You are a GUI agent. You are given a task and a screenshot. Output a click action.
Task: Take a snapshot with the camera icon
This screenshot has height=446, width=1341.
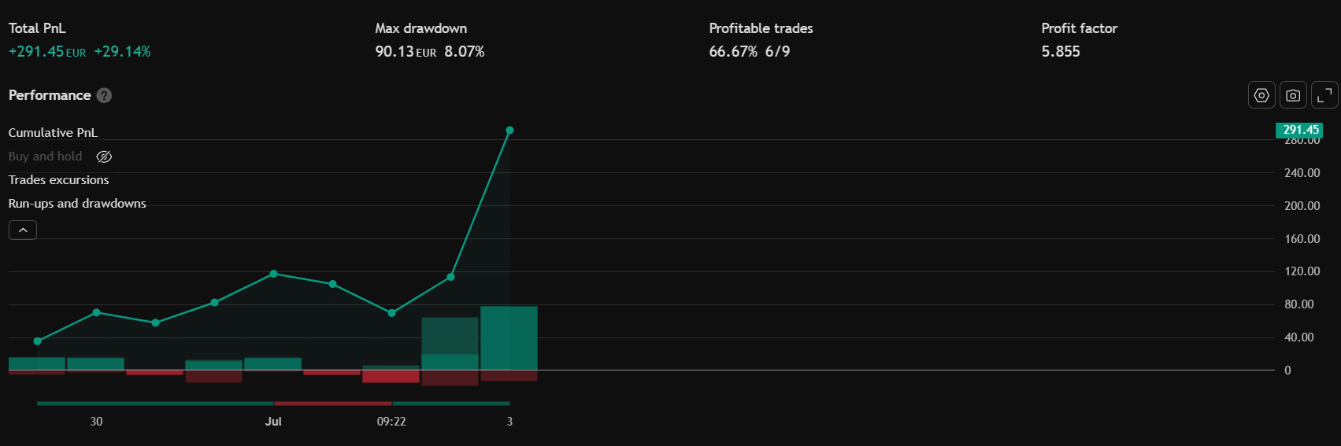1293,95
